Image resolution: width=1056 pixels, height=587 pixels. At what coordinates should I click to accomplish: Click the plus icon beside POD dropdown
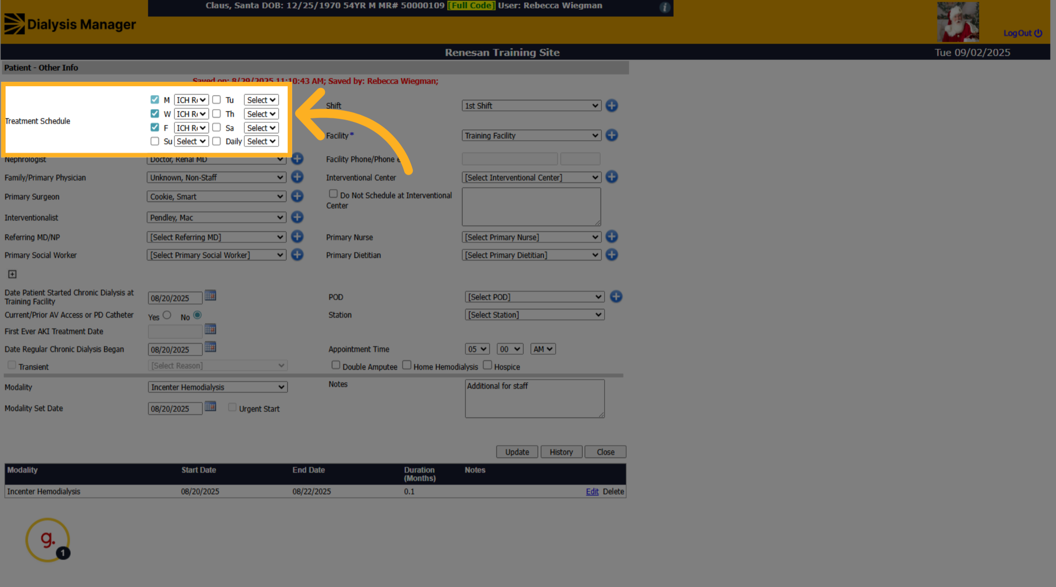(616, 296)
